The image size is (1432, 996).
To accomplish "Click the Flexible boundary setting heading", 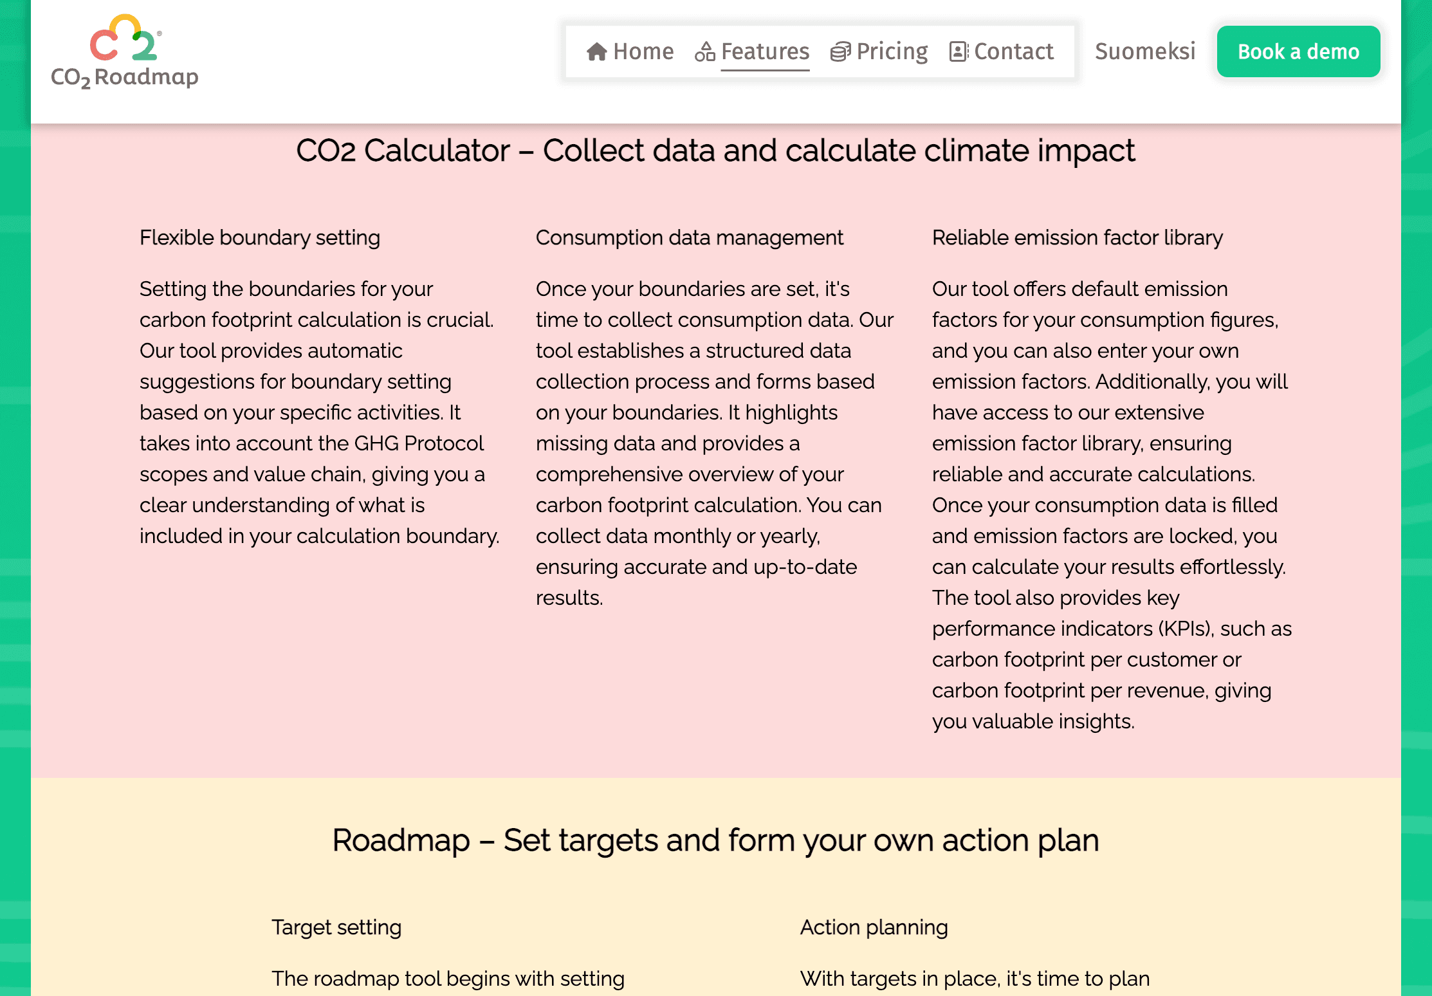I will click(260, 237).
